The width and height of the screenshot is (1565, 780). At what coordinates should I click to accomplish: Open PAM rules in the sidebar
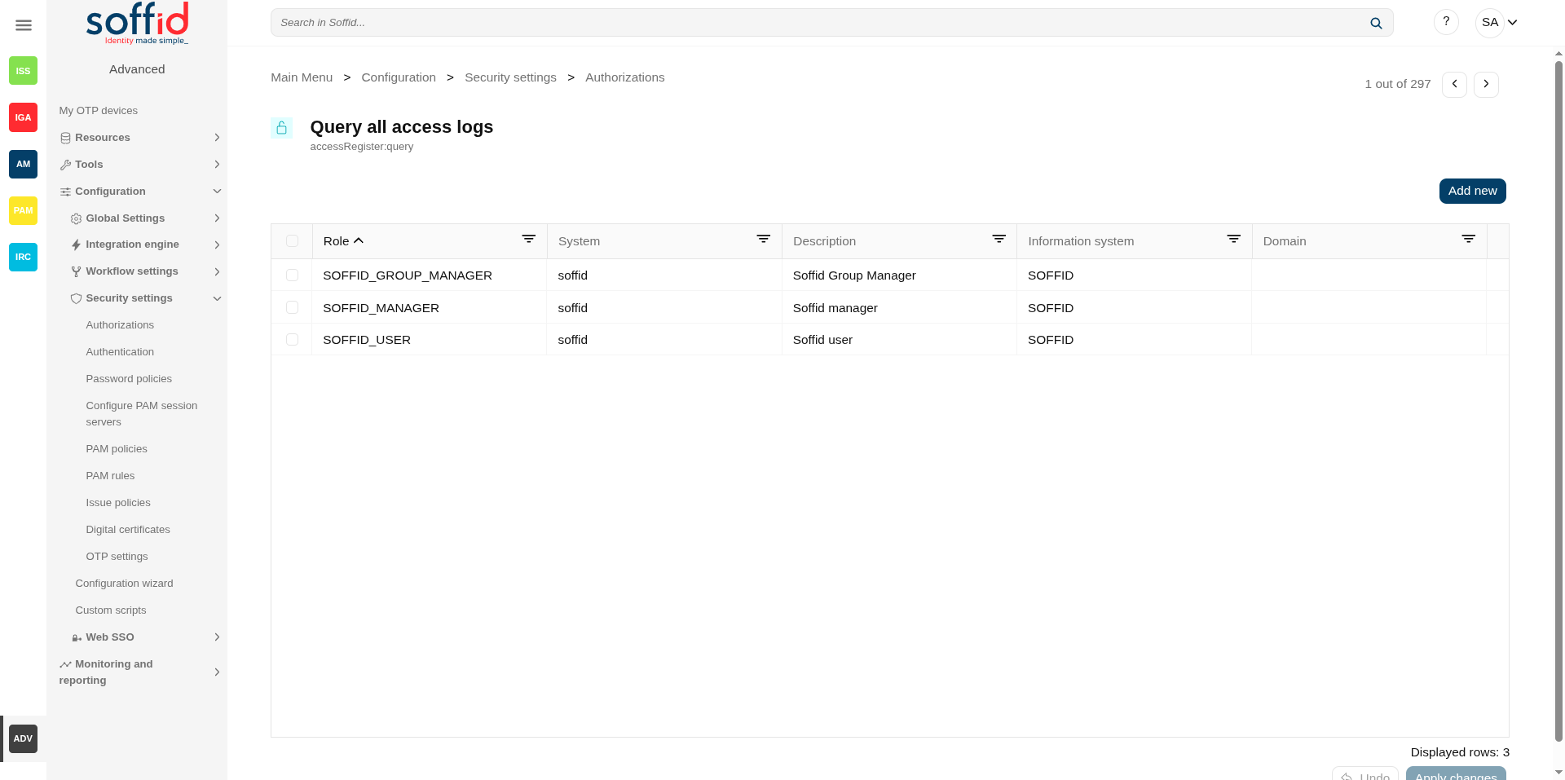[x=110, y=476]
